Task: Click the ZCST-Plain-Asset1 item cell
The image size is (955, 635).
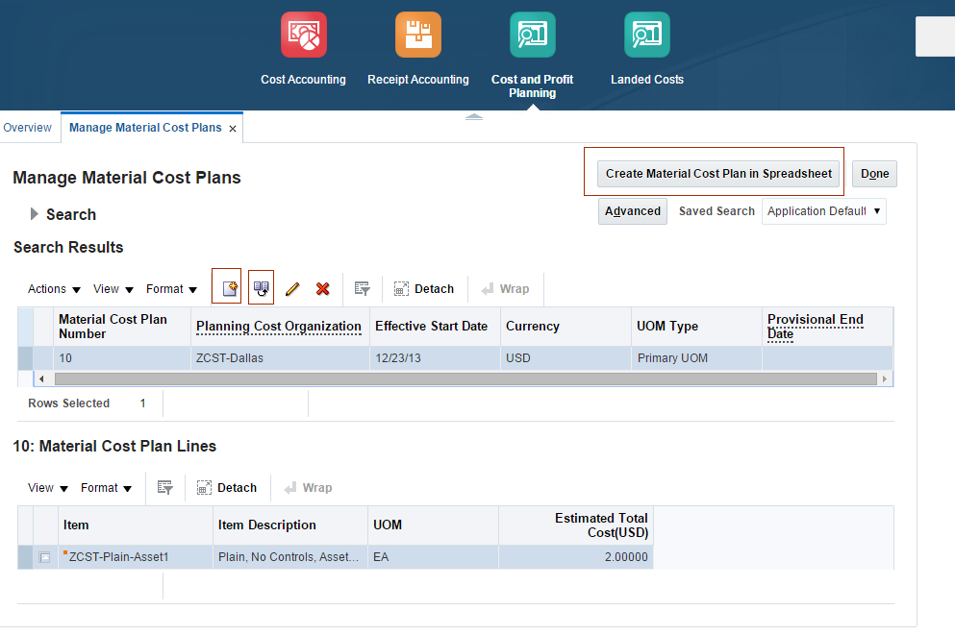Action: pos(136,557)
